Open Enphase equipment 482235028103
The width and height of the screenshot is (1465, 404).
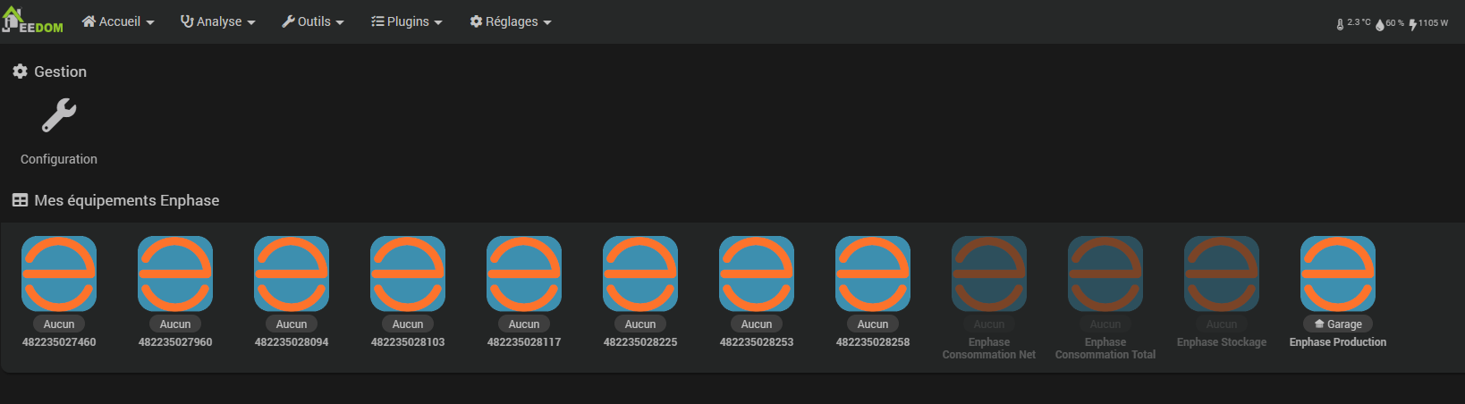click(408, 274)
